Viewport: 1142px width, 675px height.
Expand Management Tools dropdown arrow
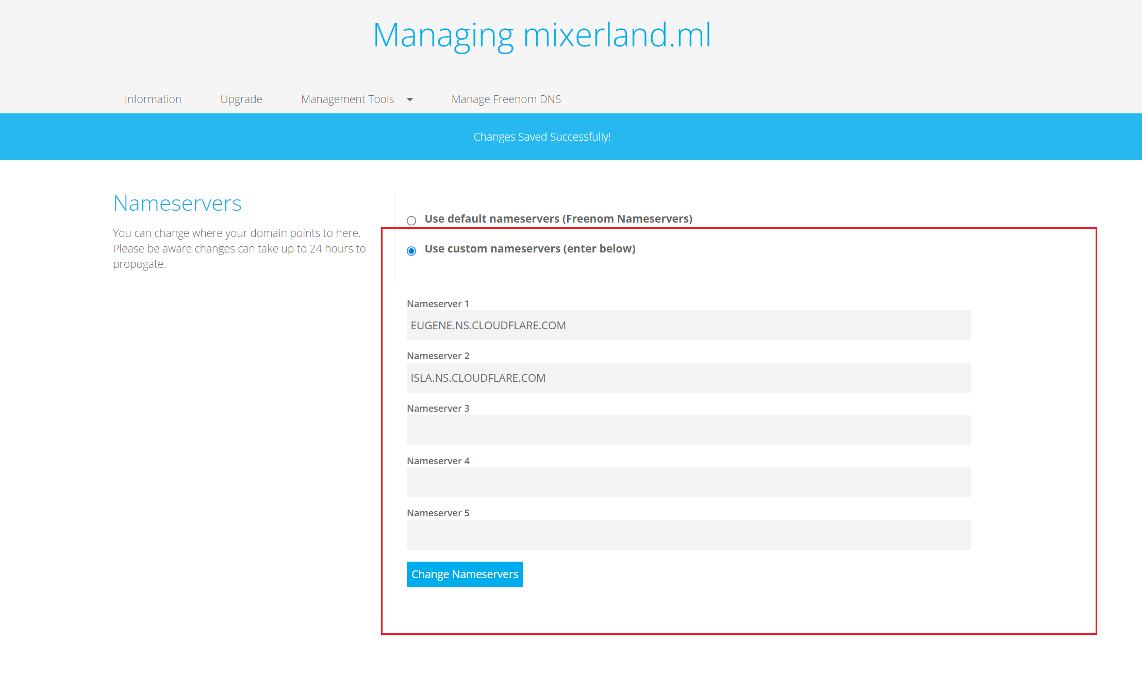410,99
